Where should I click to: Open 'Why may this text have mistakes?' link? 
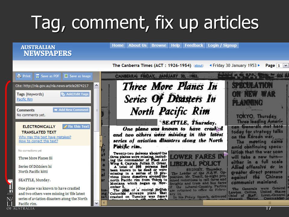point(45,137)
